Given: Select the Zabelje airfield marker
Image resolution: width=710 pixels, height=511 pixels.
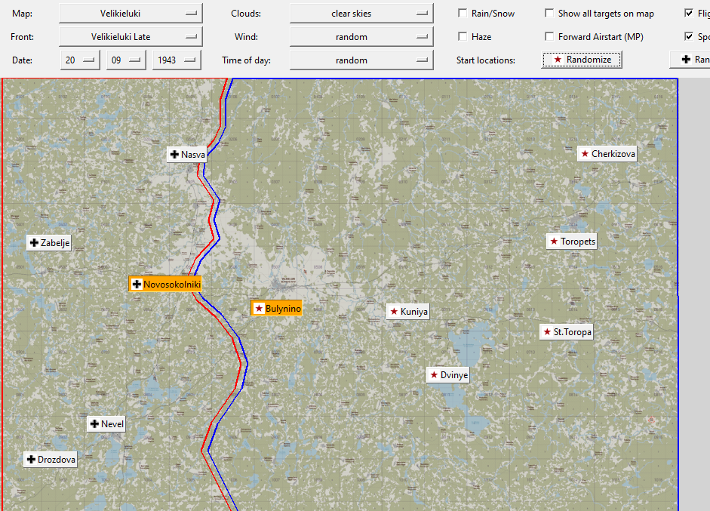Looking at the screenshot, I should (x=49, y=243).
